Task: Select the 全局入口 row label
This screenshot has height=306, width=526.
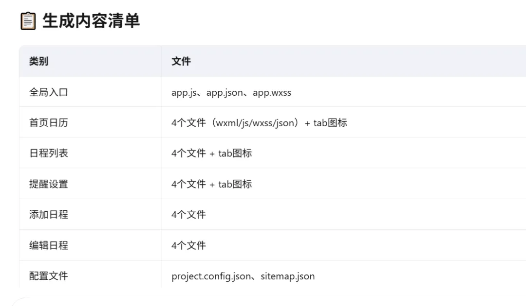Action: tap(49, 92)
